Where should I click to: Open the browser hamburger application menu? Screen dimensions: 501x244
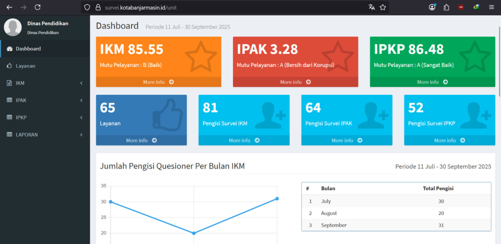492,7
